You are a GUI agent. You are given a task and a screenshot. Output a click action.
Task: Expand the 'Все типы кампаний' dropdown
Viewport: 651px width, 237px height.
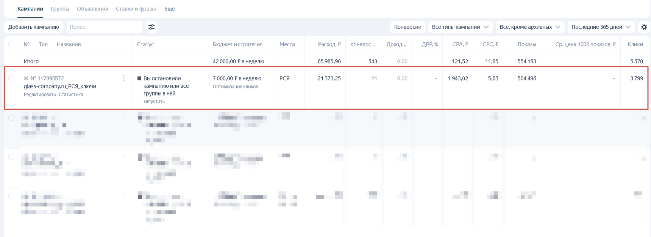coord(460,27)
